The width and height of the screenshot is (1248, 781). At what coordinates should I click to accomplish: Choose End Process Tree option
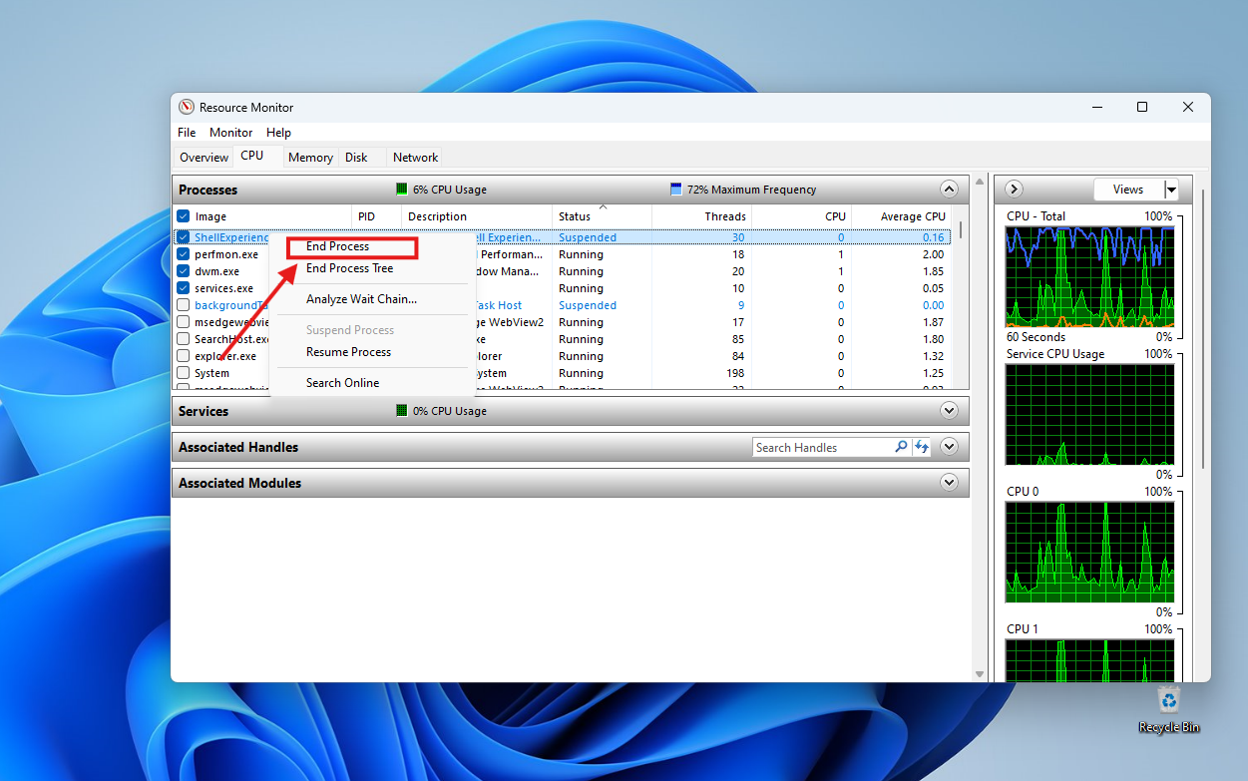pyautogui.click(x=349, y=268)
